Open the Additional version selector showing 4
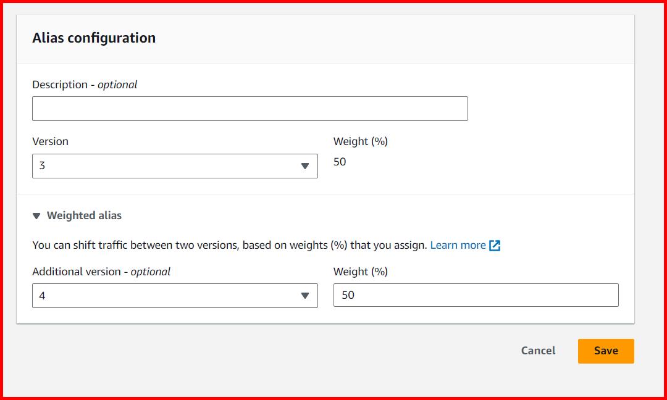The width and height of the screenshot is (667, 400). point(175,295)
